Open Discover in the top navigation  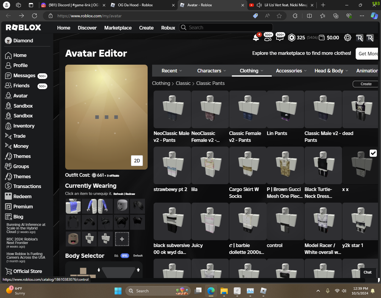[87, 28]
